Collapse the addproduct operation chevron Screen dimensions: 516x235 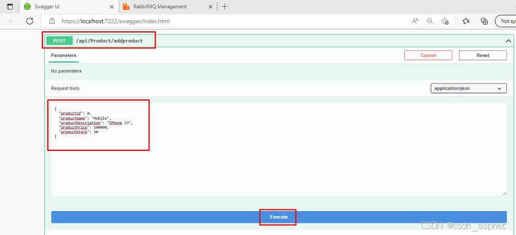pyautogui.click(x=508, y=40)
